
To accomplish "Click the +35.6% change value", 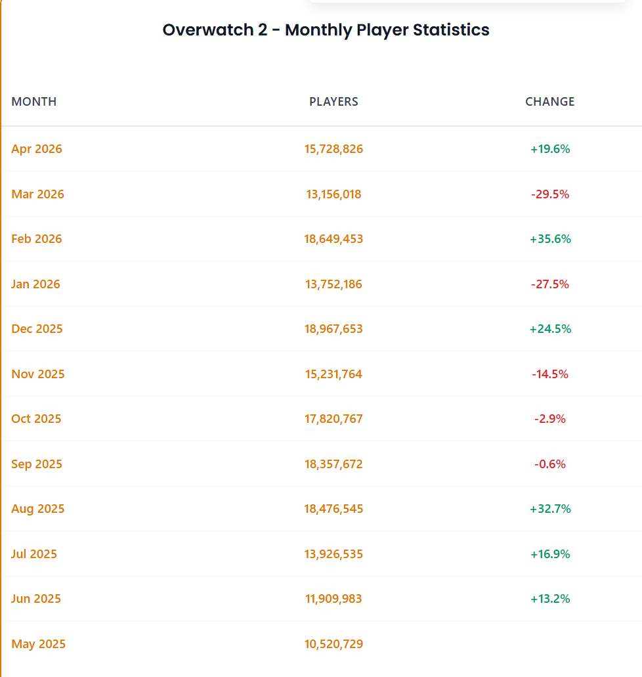I will point(551,239).
